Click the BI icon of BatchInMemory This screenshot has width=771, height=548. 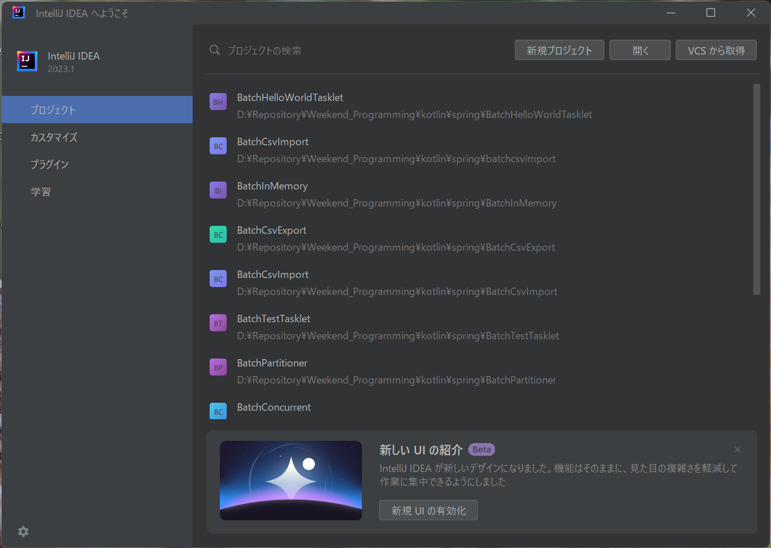(x=218, y=191)
